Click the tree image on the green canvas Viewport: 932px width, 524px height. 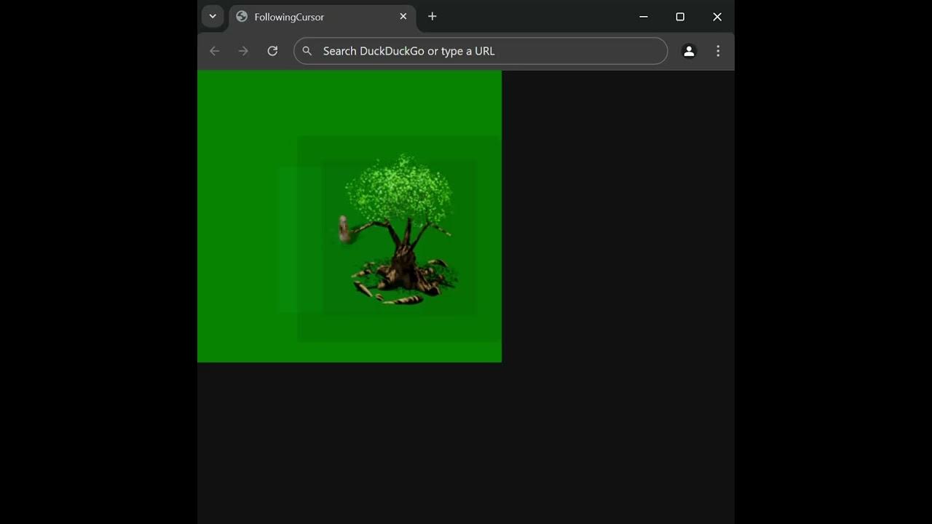tap(400, 229)
